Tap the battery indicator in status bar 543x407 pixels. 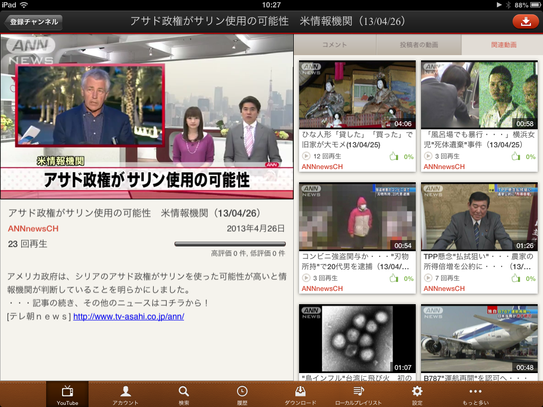point(535,5)
